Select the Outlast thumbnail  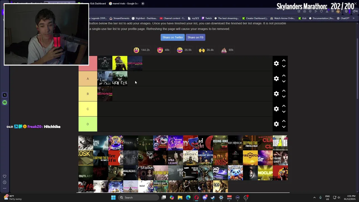pos(86,173)
